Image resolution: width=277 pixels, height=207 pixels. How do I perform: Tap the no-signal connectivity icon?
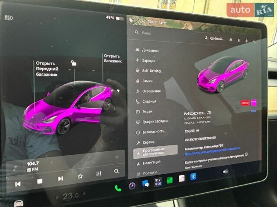pos(143,21)
